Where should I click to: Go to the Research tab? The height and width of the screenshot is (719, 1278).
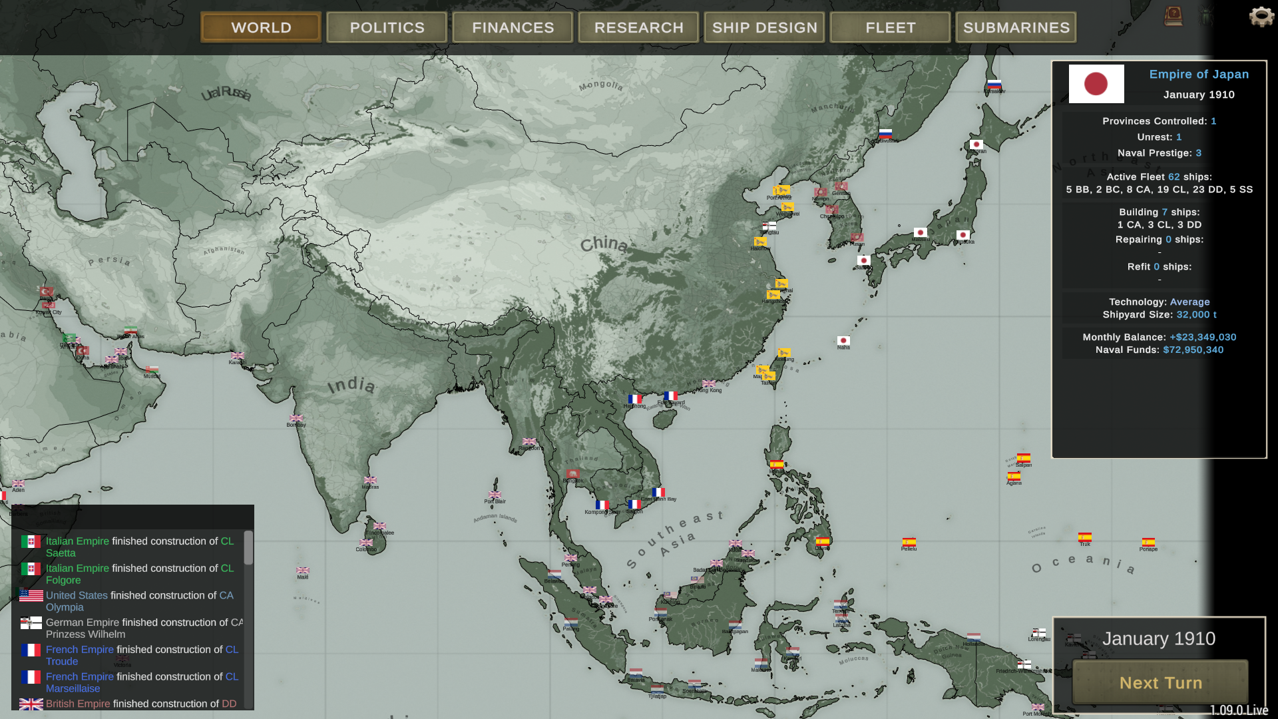(638, 27)
